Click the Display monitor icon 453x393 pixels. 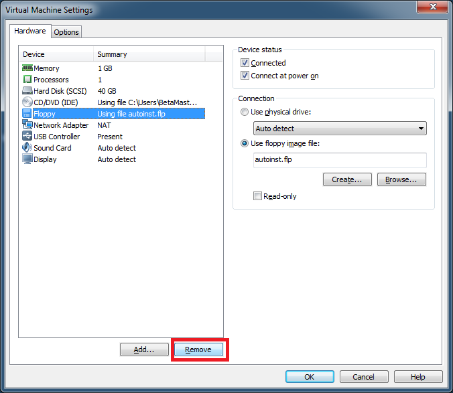[27, 159]
